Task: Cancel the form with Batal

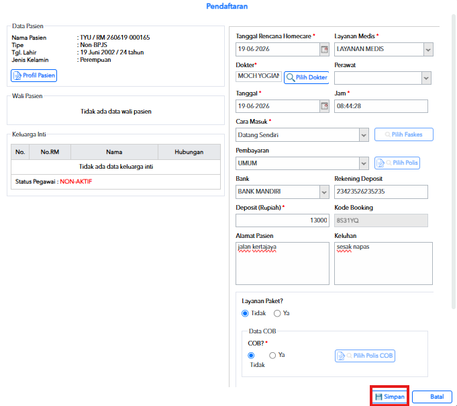Action: click(432, 397)
